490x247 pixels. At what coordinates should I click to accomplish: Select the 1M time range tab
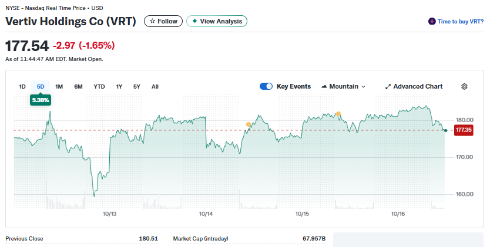pos(59,86)
